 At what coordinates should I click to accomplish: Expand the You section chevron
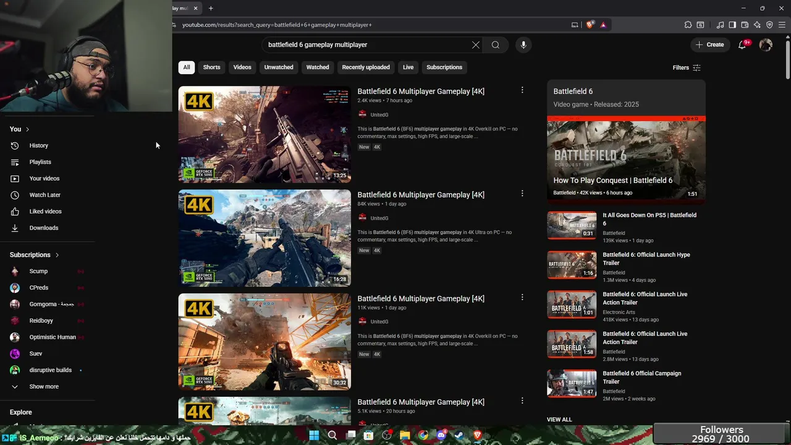tap(27, 129)
